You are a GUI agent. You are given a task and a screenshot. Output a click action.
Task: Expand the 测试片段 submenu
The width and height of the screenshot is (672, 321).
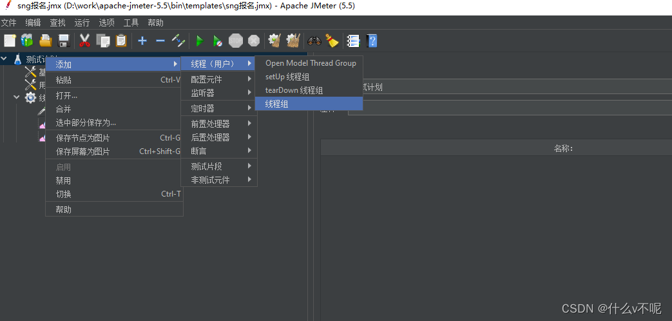click(218, 166)
